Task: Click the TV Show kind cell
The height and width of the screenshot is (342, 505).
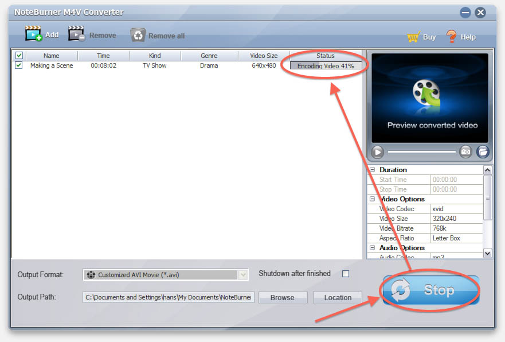Action: pos(155,65)
